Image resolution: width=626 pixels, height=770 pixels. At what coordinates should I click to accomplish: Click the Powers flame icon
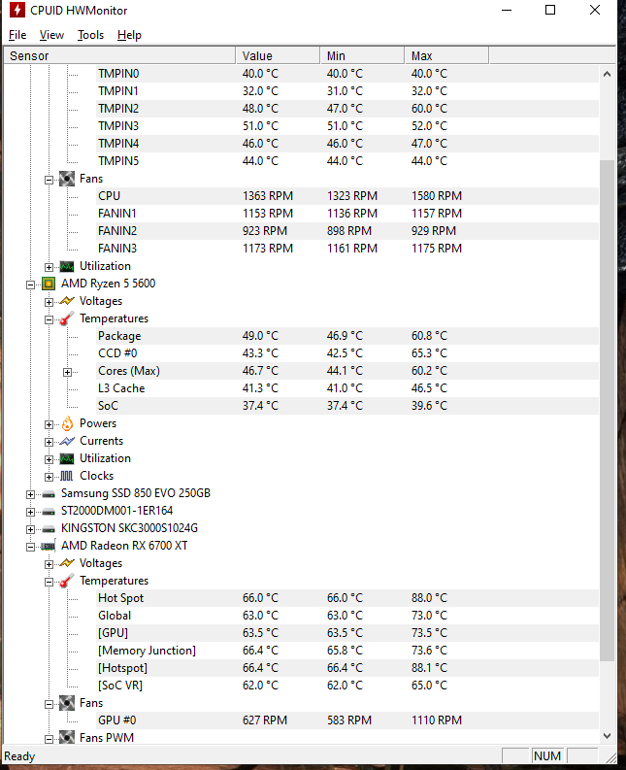click(67, 423)
